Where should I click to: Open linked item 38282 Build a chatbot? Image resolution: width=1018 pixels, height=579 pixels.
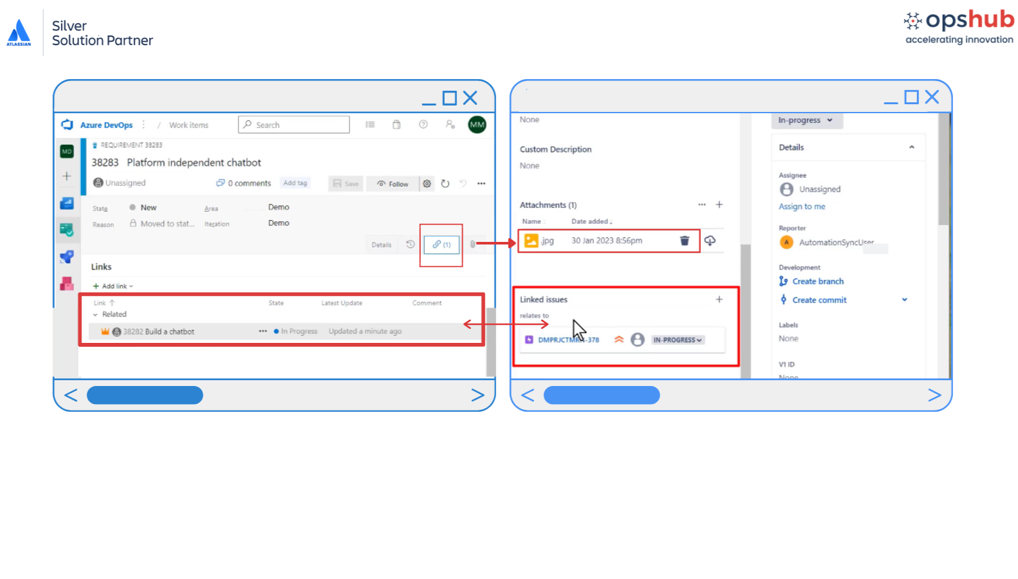(x=159, y=332)
